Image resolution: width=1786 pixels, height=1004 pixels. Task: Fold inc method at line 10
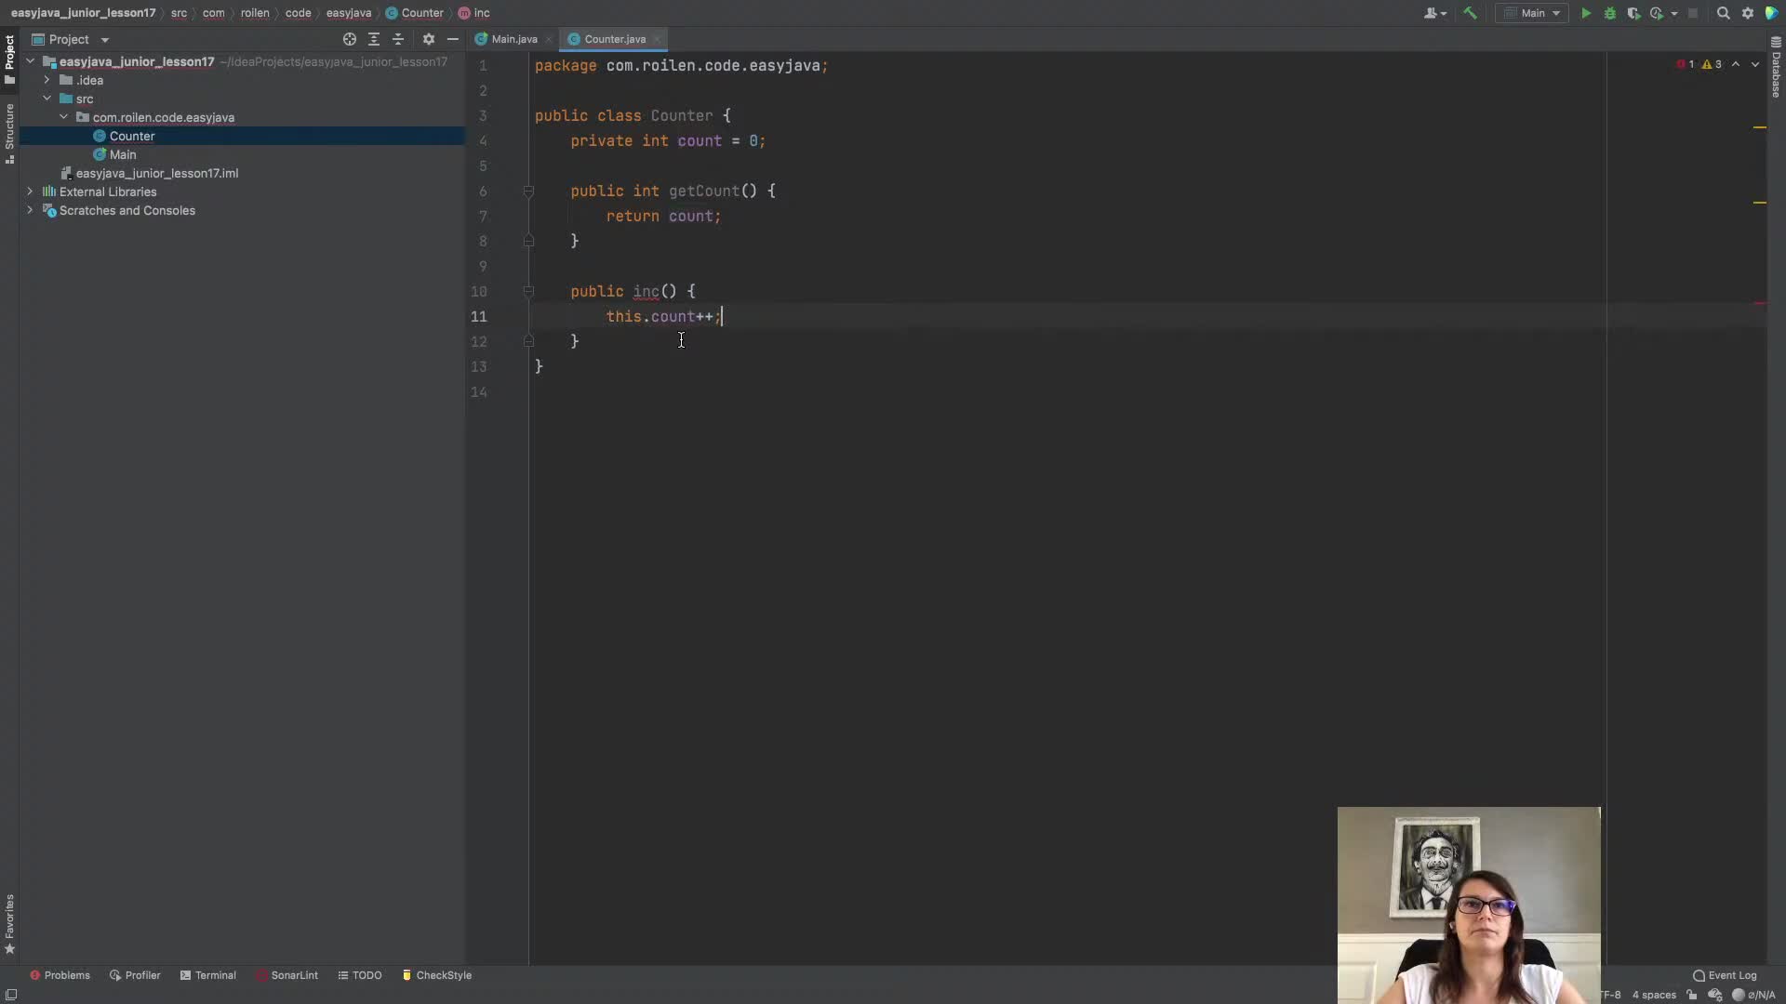pos(528,292)
